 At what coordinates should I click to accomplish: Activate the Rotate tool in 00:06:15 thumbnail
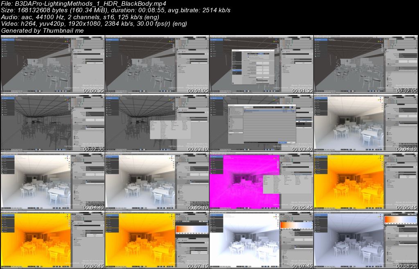point(318,165)
